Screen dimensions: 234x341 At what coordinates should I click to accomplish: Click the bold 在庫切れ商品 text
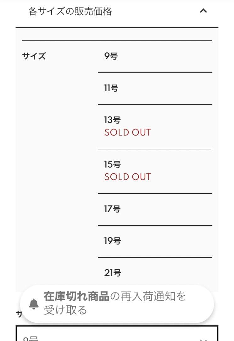pos(76,297)
